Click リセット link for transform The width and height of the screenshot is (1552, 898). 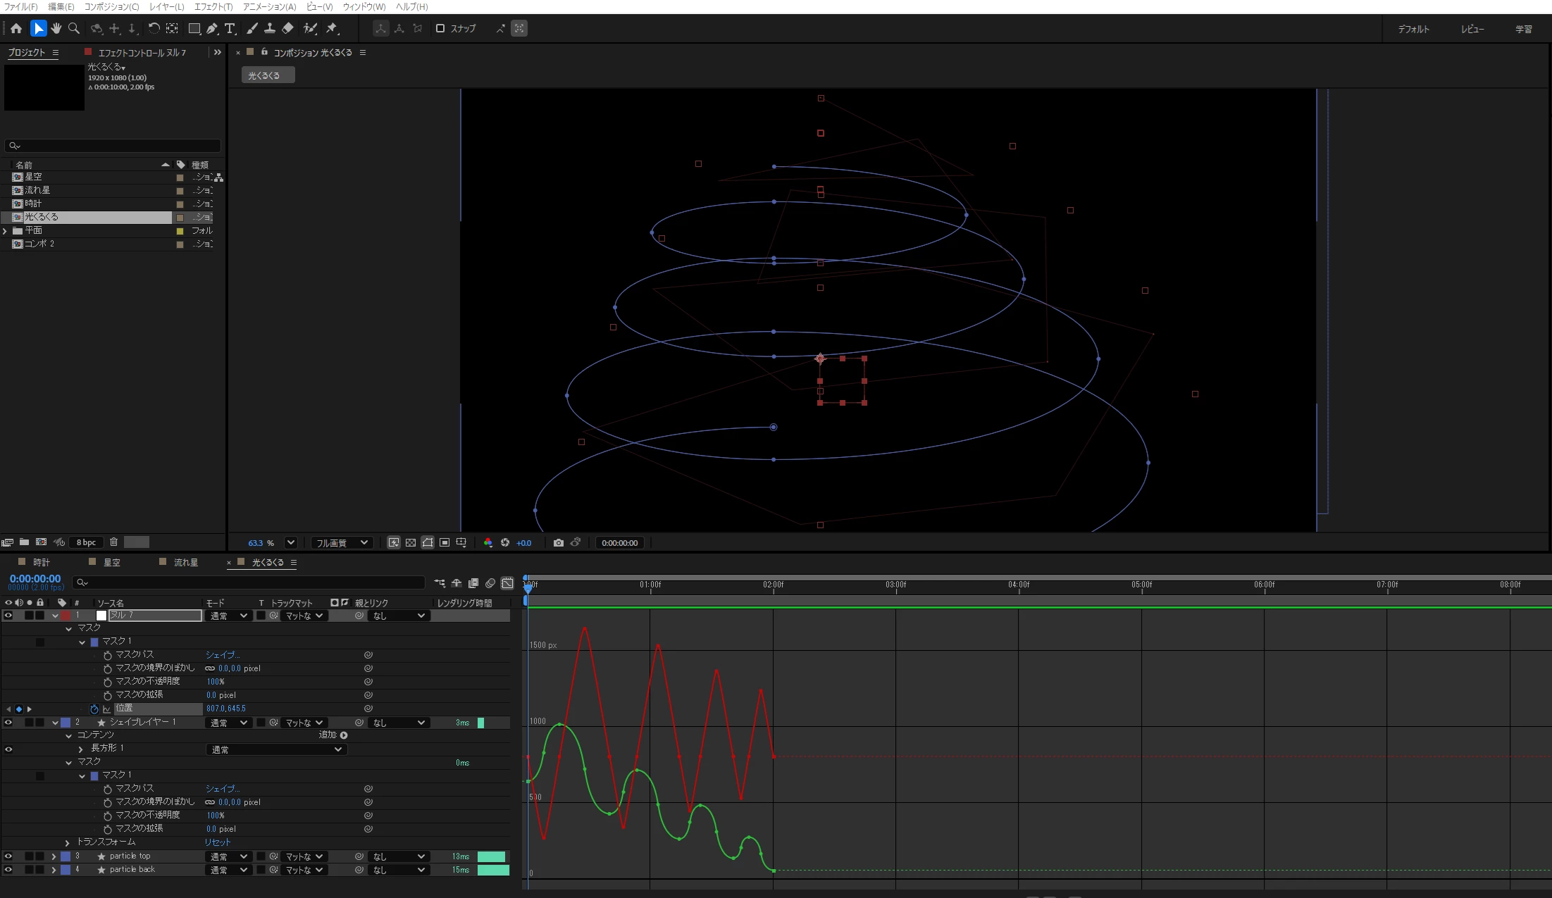pos(218,842)
